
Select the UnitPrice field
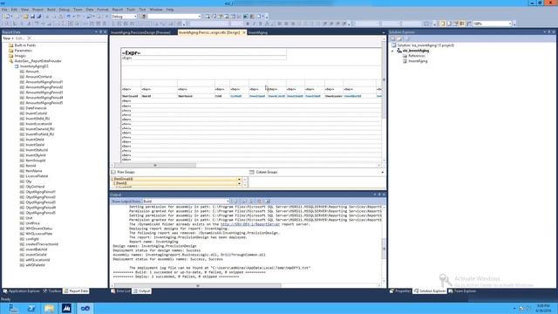click(30, 223)
